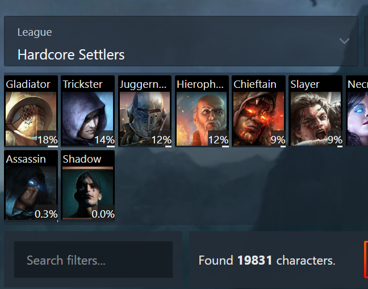Click the Assassin 0.3% percentage label
368x289 pixels.
tap(46, 214)
